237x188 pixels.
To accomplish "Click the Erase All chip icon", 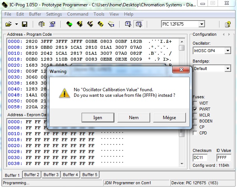I will 90,24.
